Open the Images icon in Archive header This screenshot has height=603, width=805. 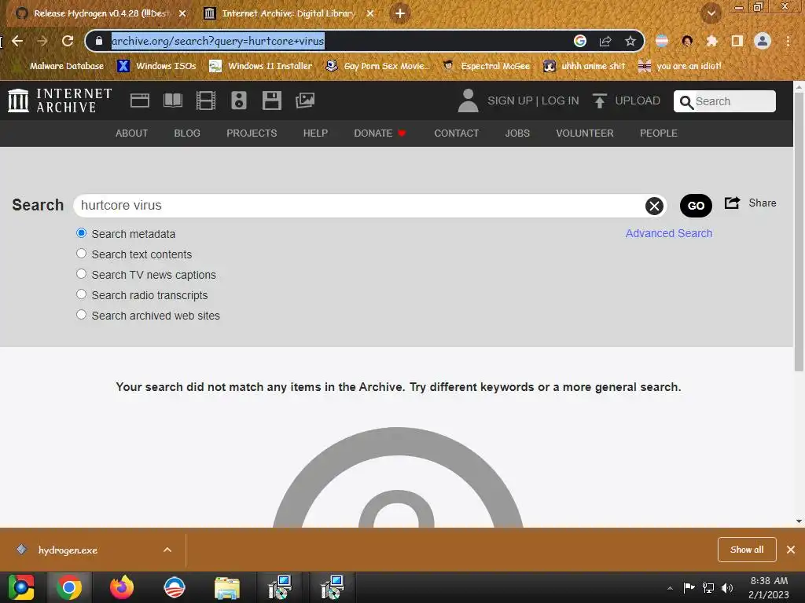pyautogui.click(x=305, y=100)
